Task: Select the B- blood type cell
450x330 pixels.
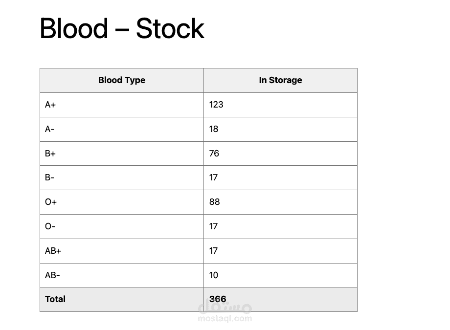Action: (x=49, y=177)
